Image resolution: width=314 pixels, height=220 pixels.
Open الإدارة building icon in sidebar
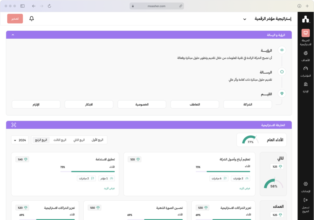click(x=306, y=84)
